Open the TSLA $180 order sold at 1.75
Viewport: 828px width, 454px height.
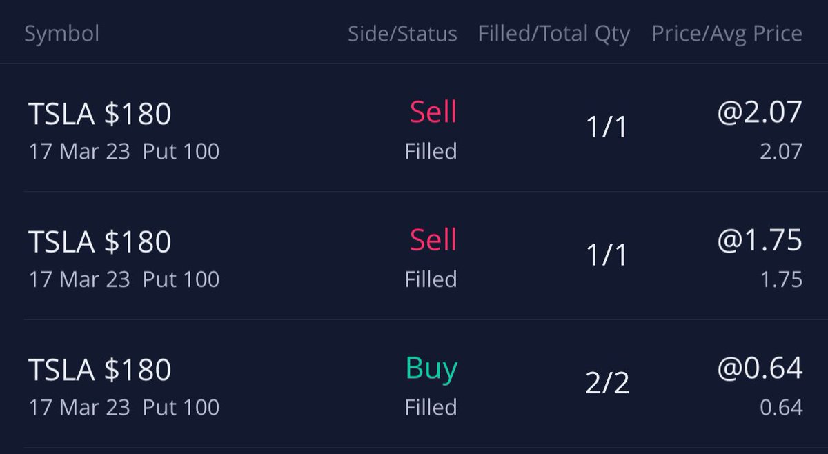pyautogui.click(x=414, y=256)
